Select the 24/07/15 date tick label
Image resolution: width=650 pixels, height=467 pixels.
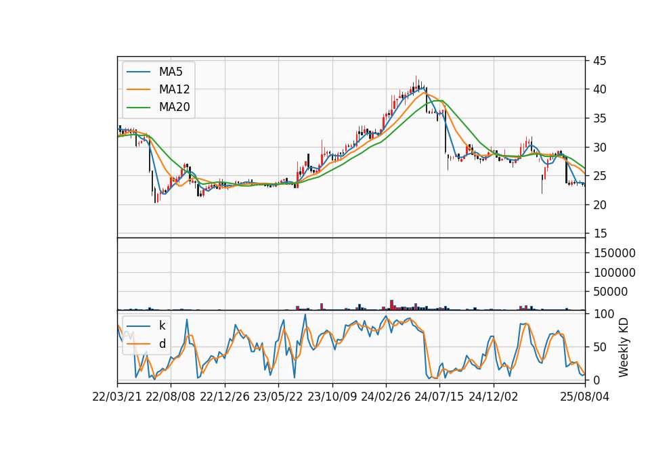pos(439,397)
